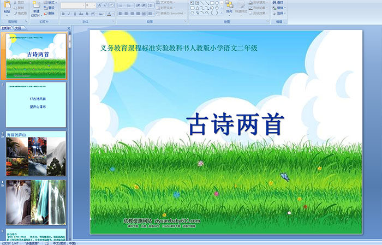Open Text Direction dropdown
Screen dimensions: 382x245
pos(166,2)
